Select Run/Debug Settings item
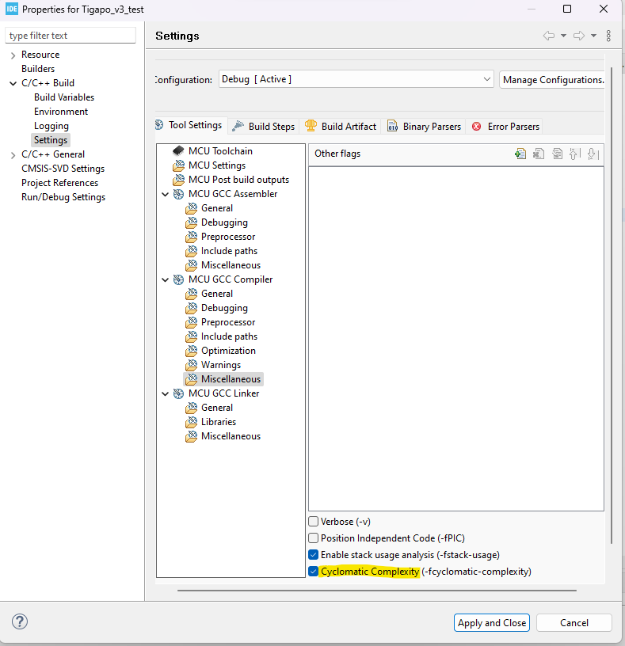625x646 pixels. coord(63,197)
